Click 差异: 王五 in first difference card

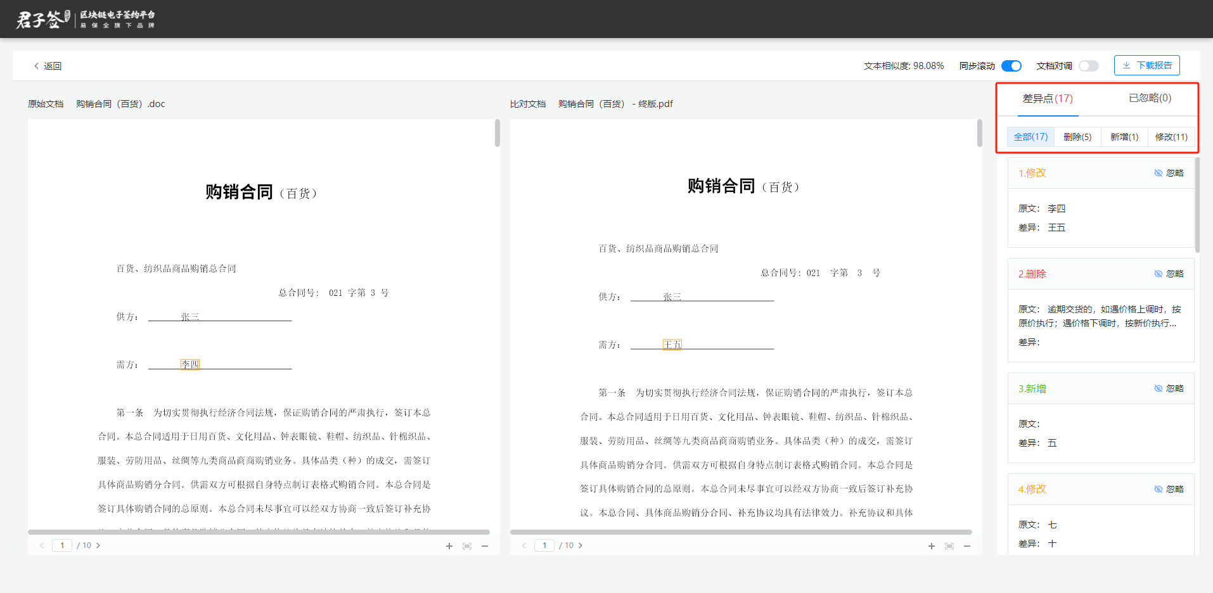tap(1042, 227)
